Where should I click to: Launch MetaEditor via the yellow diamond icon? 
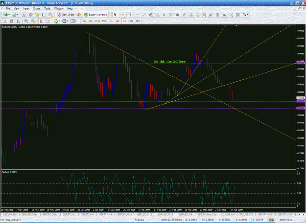[x=79, y=15]
